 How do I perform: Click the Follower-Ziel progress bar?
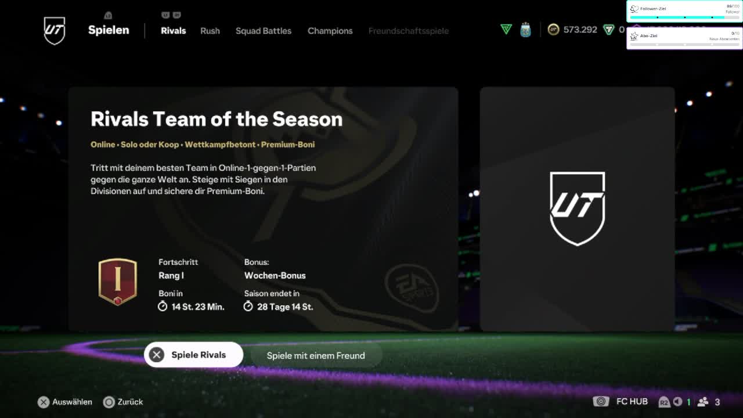685,17
